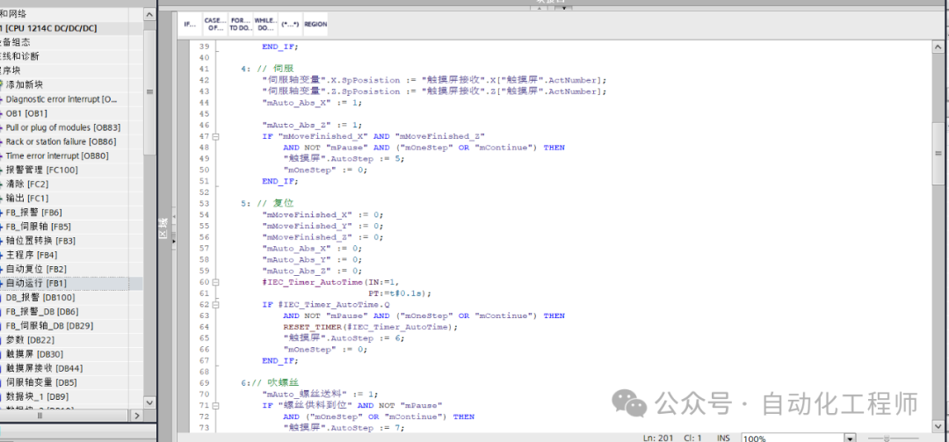The height and width of the screenshot is (442, 949).
Task: Click line number 53 in the gutter
Action: (x=204, y=204)
